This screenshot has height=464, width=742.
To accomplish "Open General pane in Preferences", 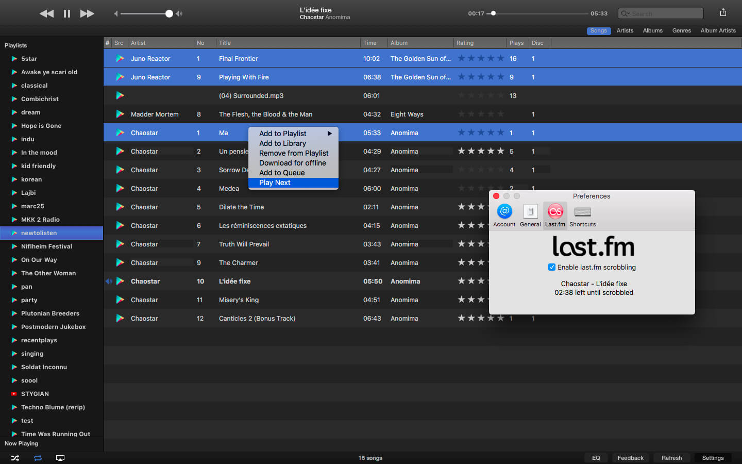I will pos(530,215).
